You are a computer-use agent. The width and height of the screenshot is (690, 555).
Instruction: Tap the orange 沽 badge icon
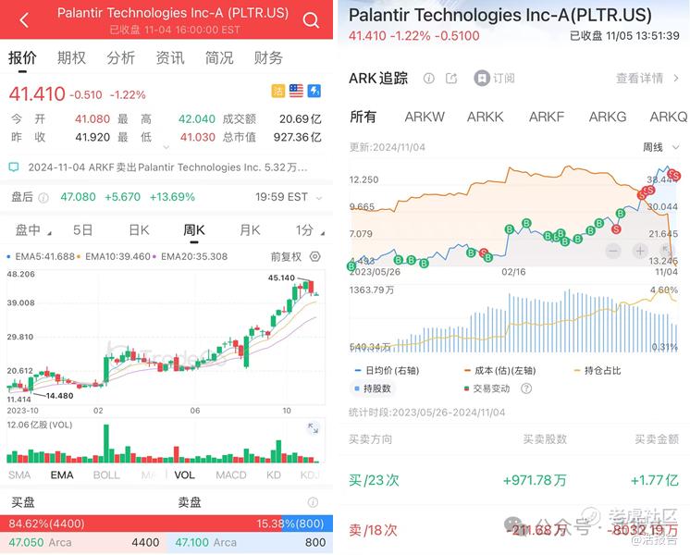point(277,91)
